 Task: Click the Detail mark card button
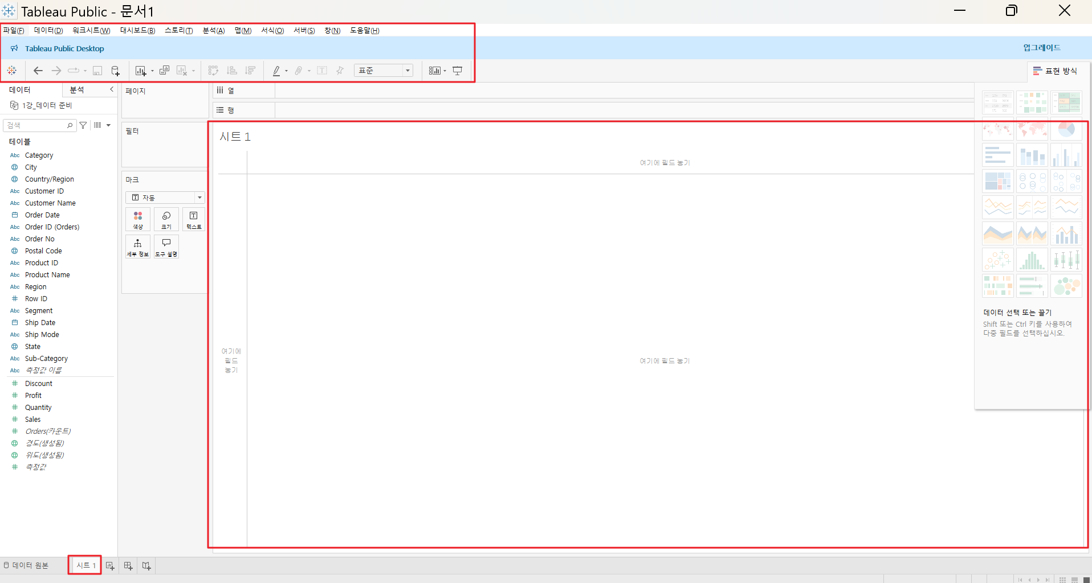(138, 247)
